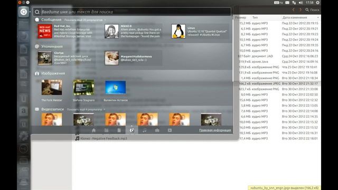Screen dimensions: 338x190
Task: Open the Валентин Астахов Windows image
Action: point(116,90)
